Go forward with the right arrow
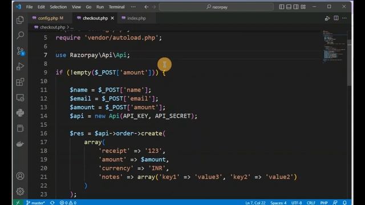Image resolution: width=365 pixels, height=205 pixels. pyautogui.click(x=154, y=7)
